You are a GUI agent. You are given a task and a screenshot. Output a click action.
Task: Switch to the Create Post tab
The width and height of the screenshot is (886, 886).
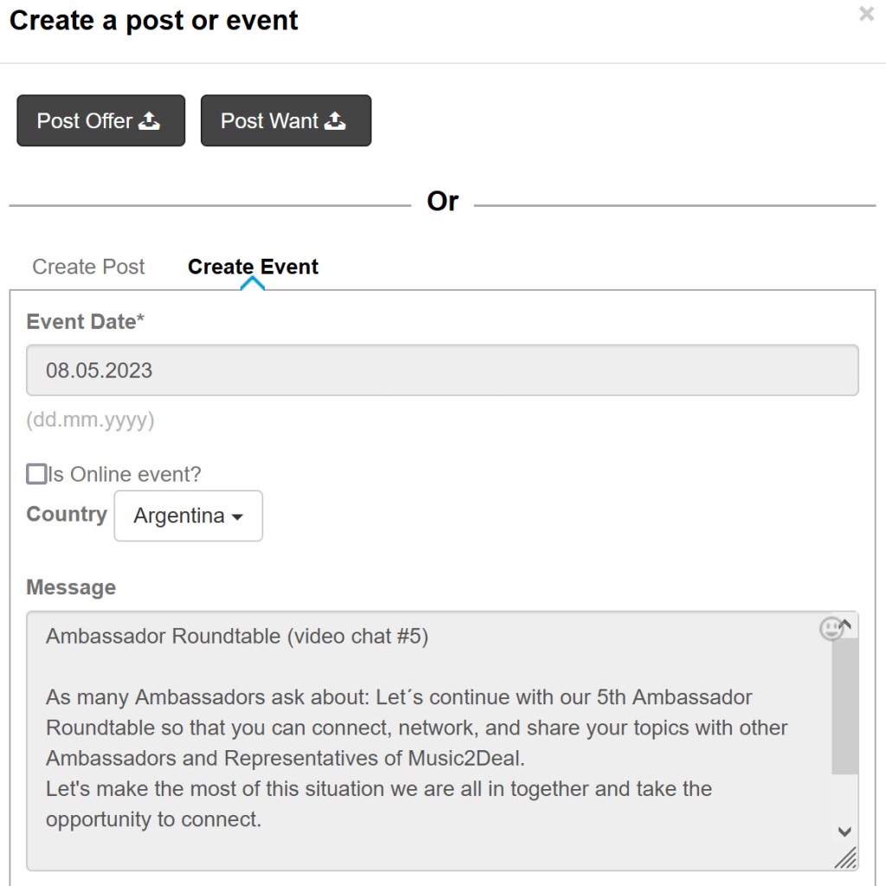[88, 266]
